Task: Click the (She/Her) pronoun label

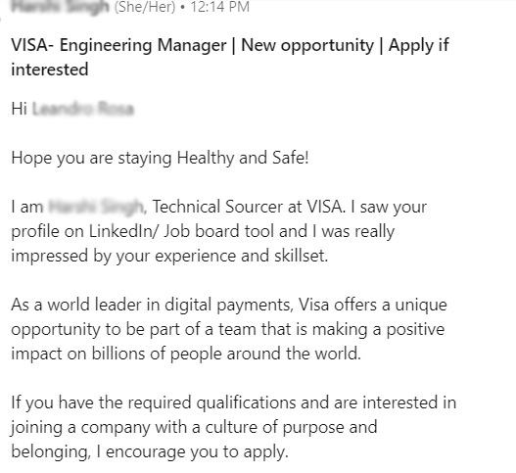Action: click(x=145, y=7)
